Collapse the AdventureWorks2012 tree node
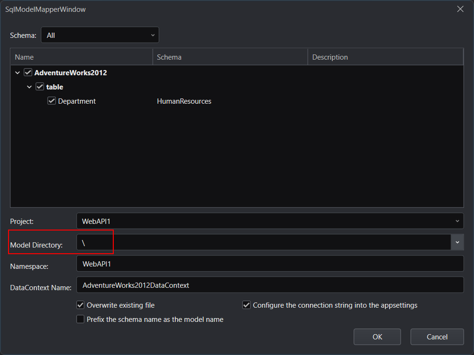This screenshot has width=474, height=355. (x=18, y=73)
